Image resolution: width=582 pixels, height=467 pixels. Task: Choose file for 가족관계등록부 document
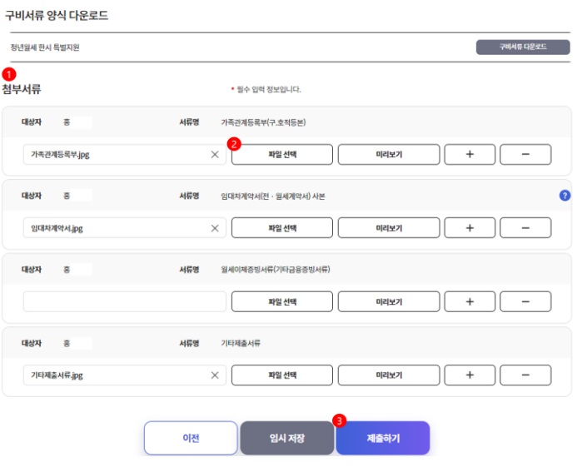pyautogui.click(x=282, y=155)
